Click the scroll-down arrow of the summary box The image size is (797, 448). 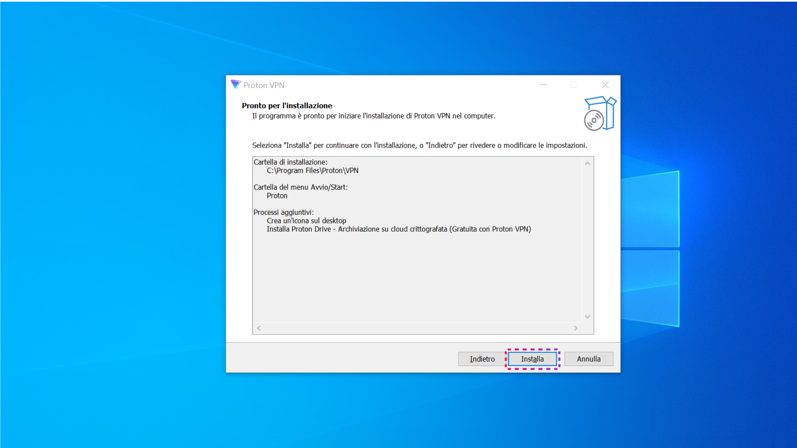tap(587, 316)
